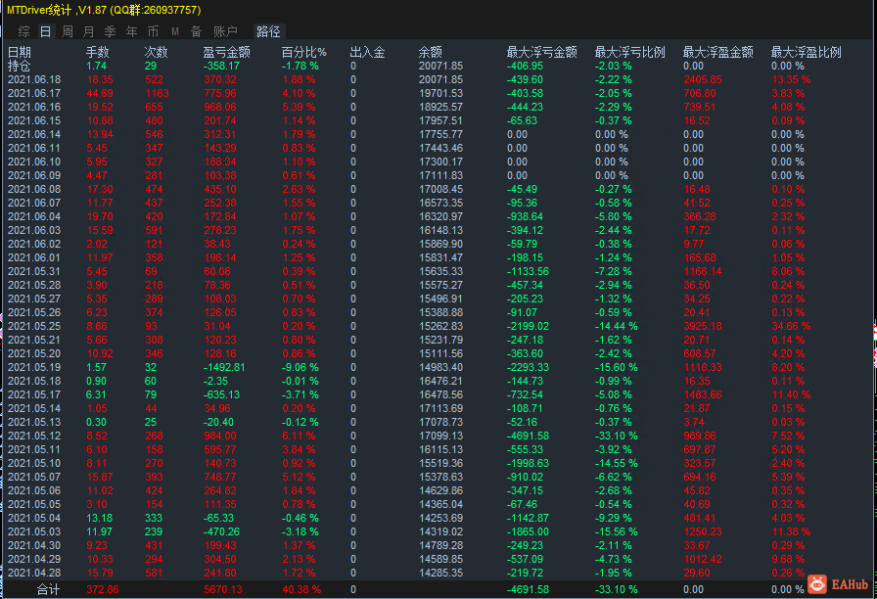Select the 2021.05.12 date row
The width and height of the screenshot is (877, 599).
tap(34, 437)
